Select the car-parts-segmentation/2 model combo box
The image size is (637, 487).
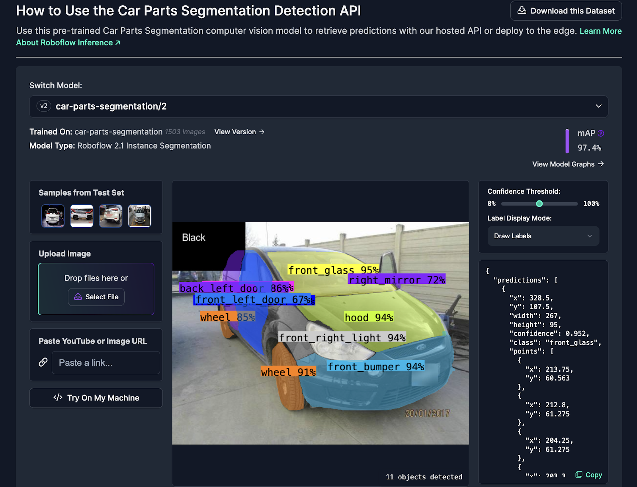pyautogui.click(x=318, y=106)
